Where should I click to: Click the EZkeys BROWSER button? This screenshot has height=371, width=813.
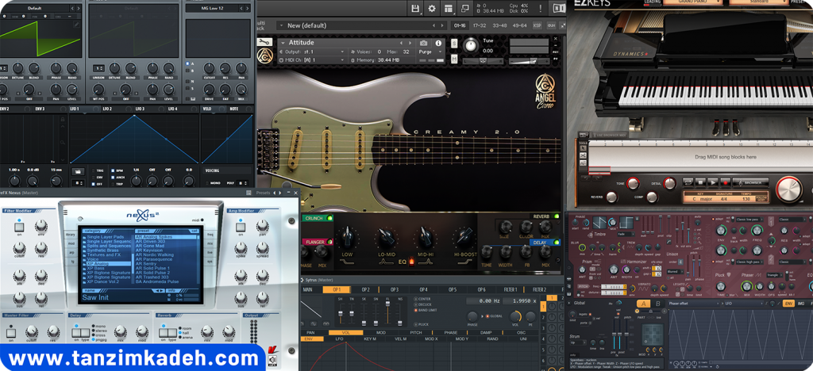click(750, 182)
